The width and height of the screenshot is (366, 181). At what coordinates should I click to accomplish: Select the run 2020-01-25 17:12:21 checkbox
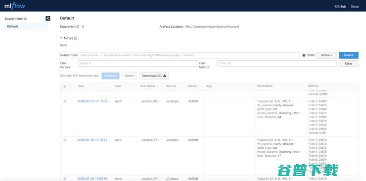click(x=65, y=140)
